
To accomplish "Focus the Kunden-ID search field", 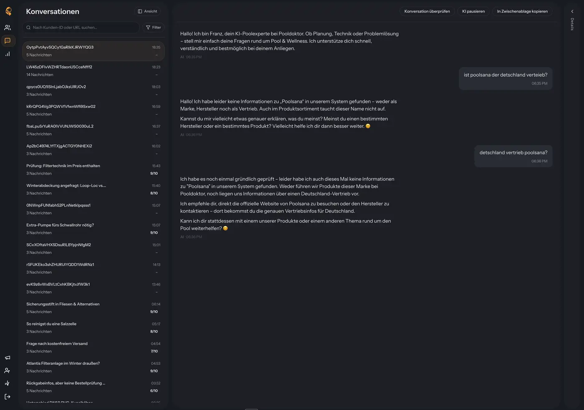I will 81,28.
